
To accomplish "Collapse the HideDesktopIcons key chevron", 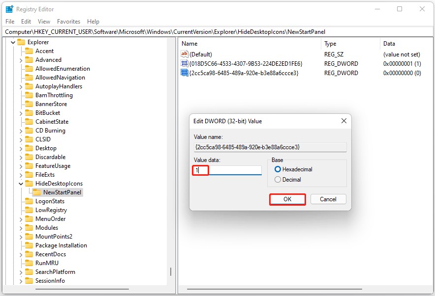I will 21,184.
